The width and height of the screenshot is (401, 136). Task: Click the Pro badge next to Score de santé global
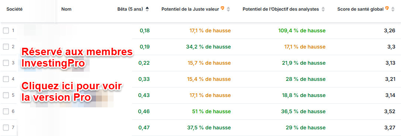coord(387,9)
